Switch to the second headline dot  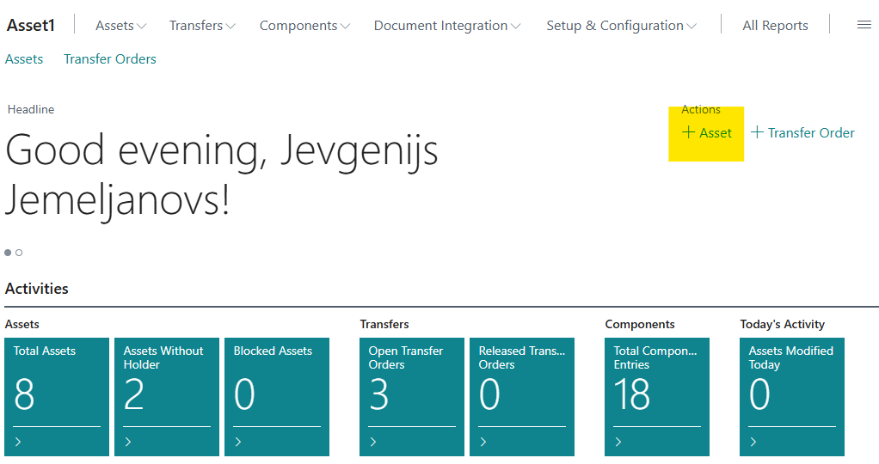point(19,253)
